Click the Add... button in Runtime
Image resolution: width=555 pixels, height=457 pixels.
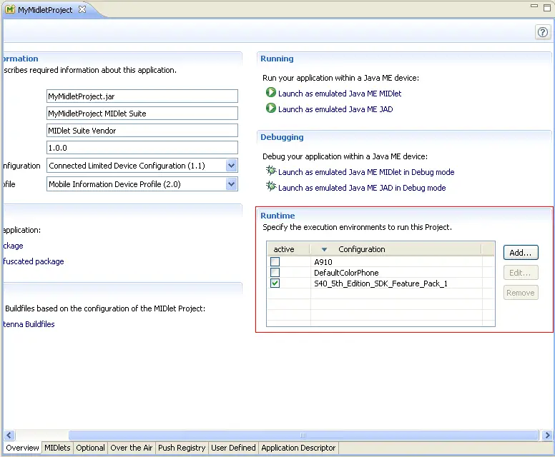520,253
